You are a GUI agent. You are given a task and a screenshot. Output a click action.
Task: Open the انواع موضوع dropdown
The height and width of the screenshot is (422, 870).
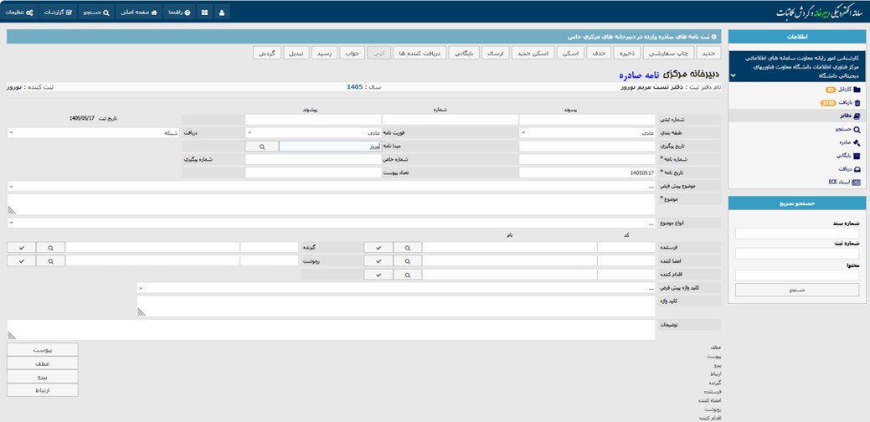[332, 223]
